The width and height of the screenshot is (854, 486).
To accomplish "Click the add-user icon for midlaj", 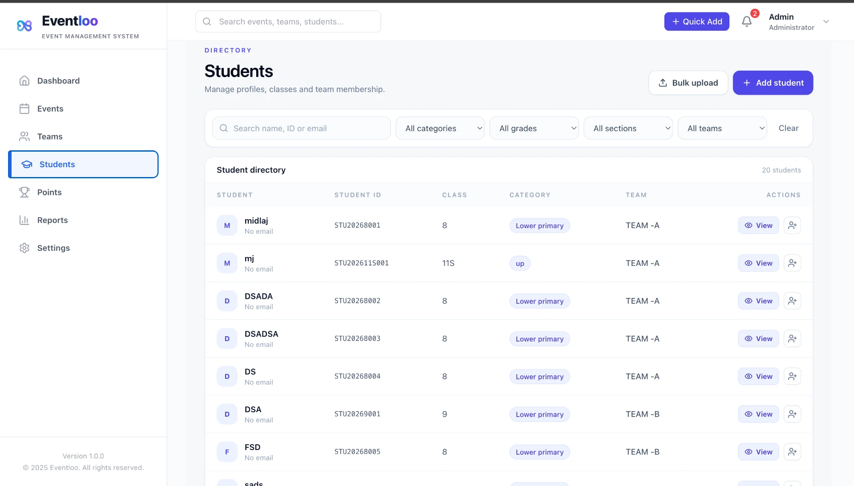I will 792,225.
